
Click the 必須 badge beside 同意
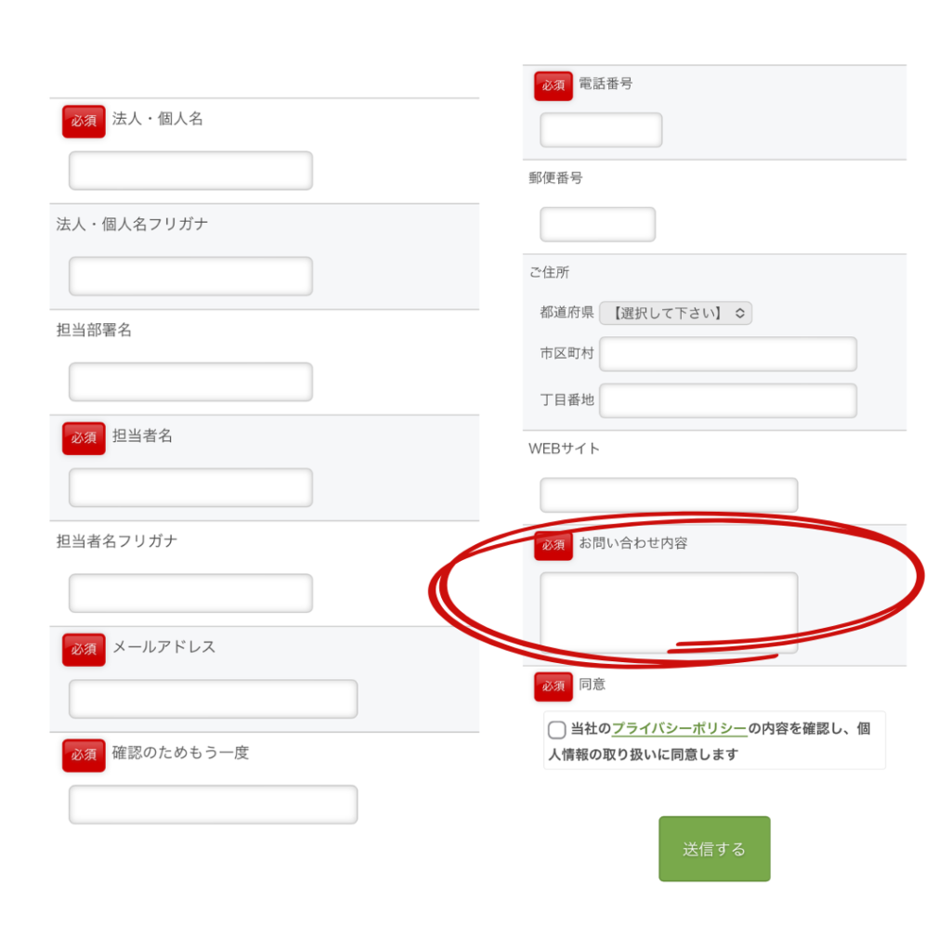point(554,686)
